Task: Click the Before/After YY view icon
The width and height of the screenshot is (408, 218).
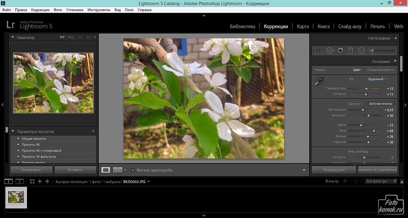Action: point(118,170)
